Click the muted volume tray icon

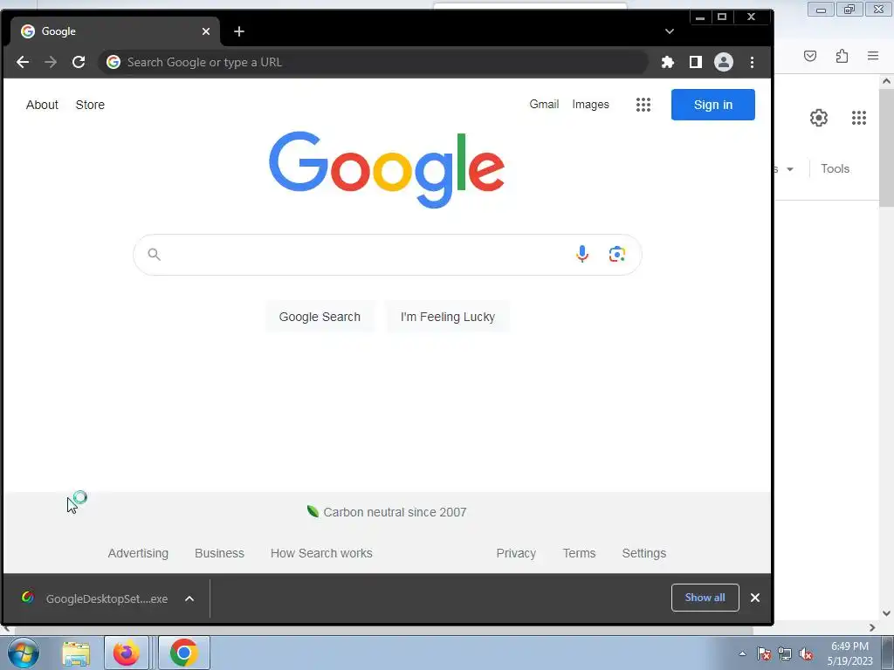tap(806, 653)
